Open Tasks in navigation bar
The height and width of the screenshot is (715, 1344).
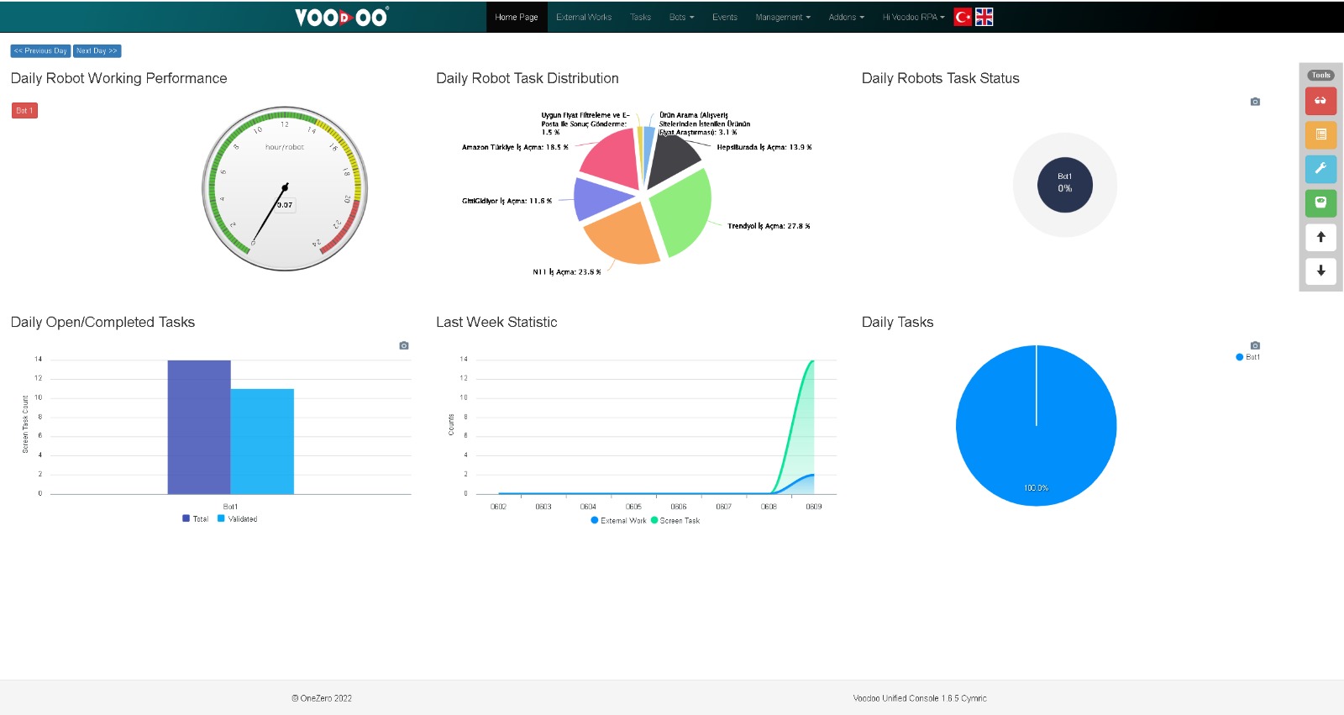(x=640, y=17)
